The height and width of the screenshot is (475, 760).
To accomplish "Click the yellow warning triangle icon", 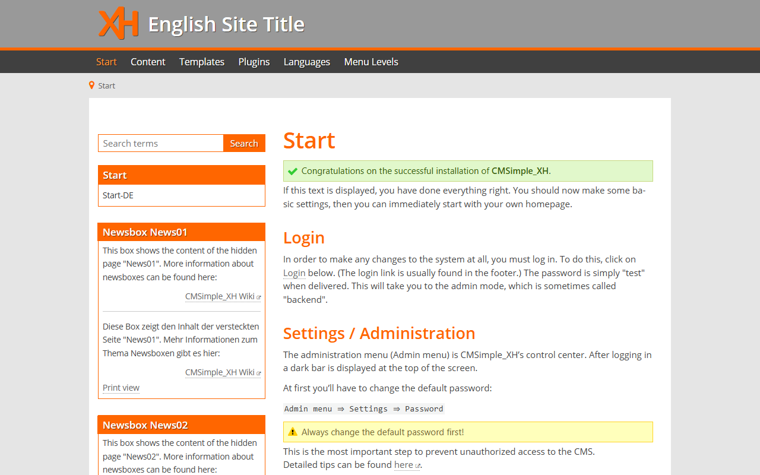I will point(292,432).
